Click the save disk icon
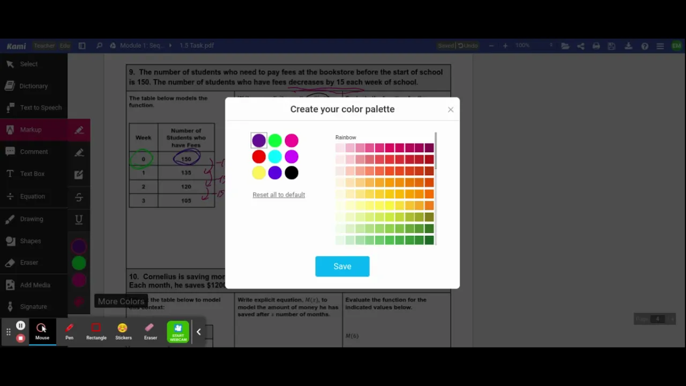Screen dimensions: 686x386 pyautogui.click(x=612, y=46)
